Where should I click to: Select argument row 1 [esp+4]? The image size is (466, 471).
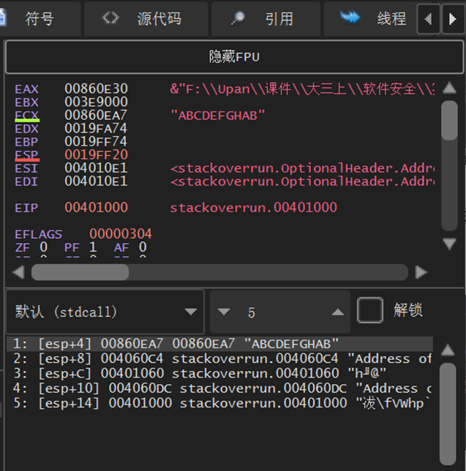[x=219, y=344]
